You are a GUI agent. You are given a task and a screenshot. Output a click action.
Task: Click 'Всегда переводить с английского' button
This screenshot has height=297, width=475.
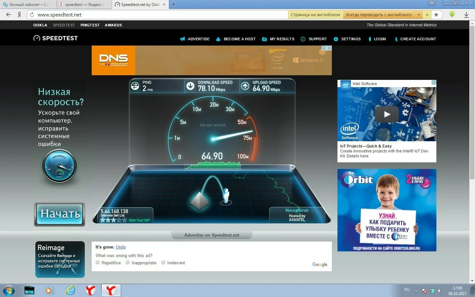[x=379, y=15]
